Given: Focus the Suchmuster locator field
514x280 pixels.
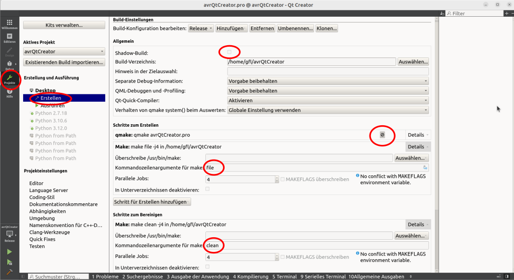Looking at the screenshot, I should [58, 277].
